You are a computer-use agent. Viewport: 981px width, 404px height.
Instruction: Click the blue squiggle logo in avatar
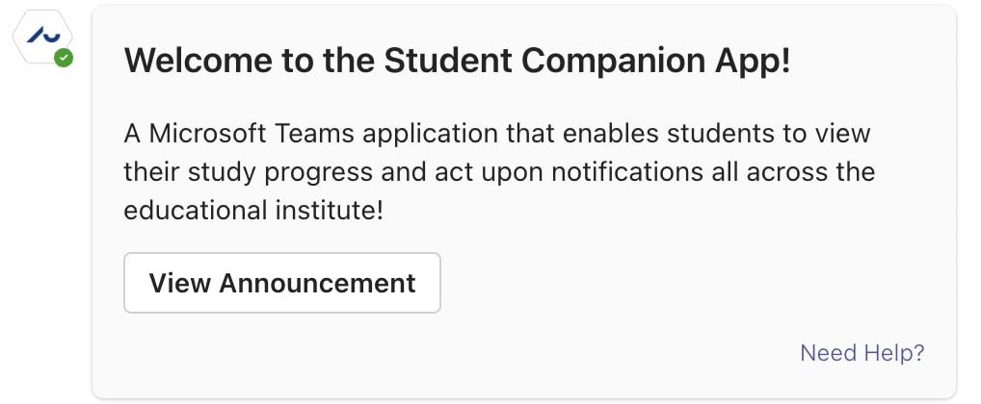[43, 35]
